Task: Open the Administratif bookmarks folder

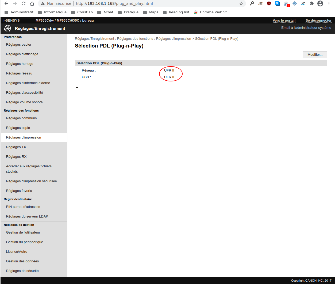Action: 19,12
